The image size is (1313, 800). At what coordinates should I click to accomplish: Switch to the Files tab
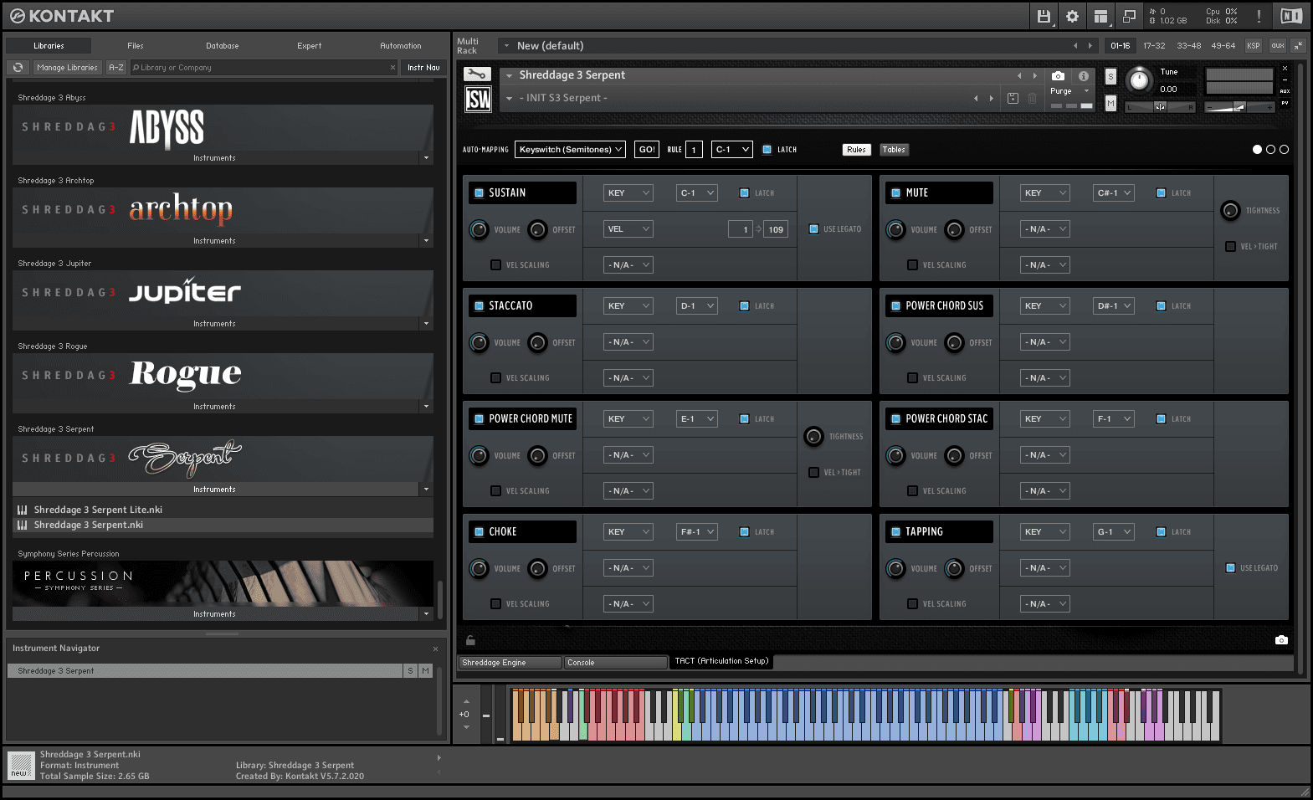(136, 46)
